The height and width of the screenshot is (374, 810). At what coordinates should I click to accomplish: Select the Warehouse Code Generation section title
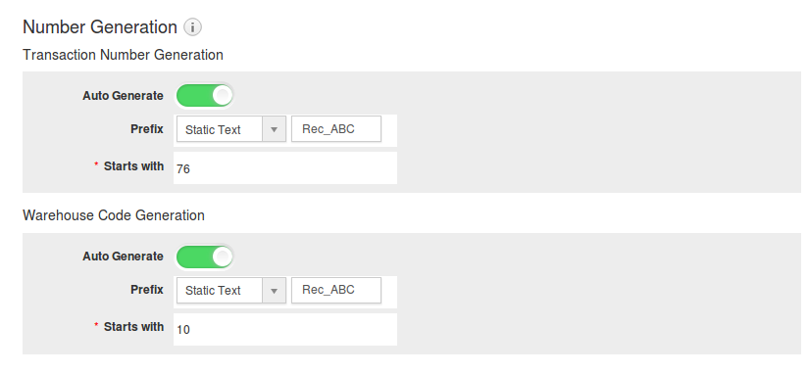click(x=114, y=215)
